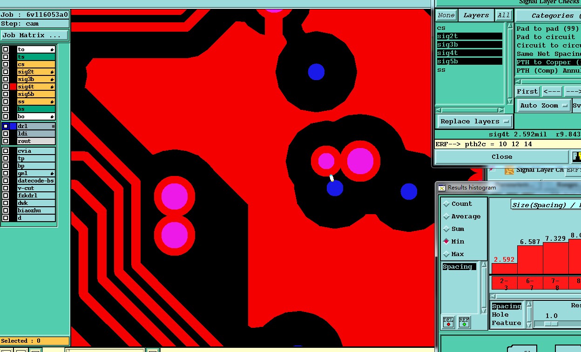Image resolution: width=581 pixels, height=352 pixels.
Task: Click the blue color swatch of drl
Action: pyautogui.click(x=13, y=126)
